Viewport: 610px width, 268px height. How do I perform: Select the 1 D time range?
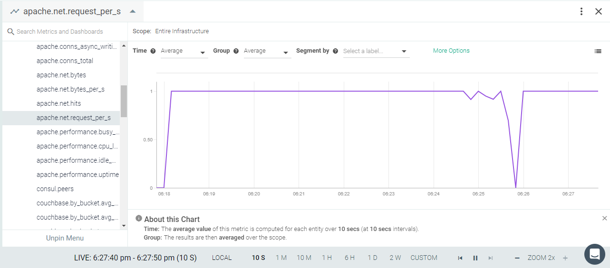(372, 258)
